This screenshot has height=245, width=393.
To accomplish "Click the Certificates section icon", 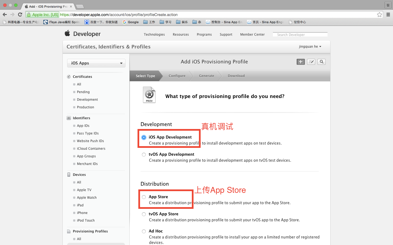I will 69,77.
